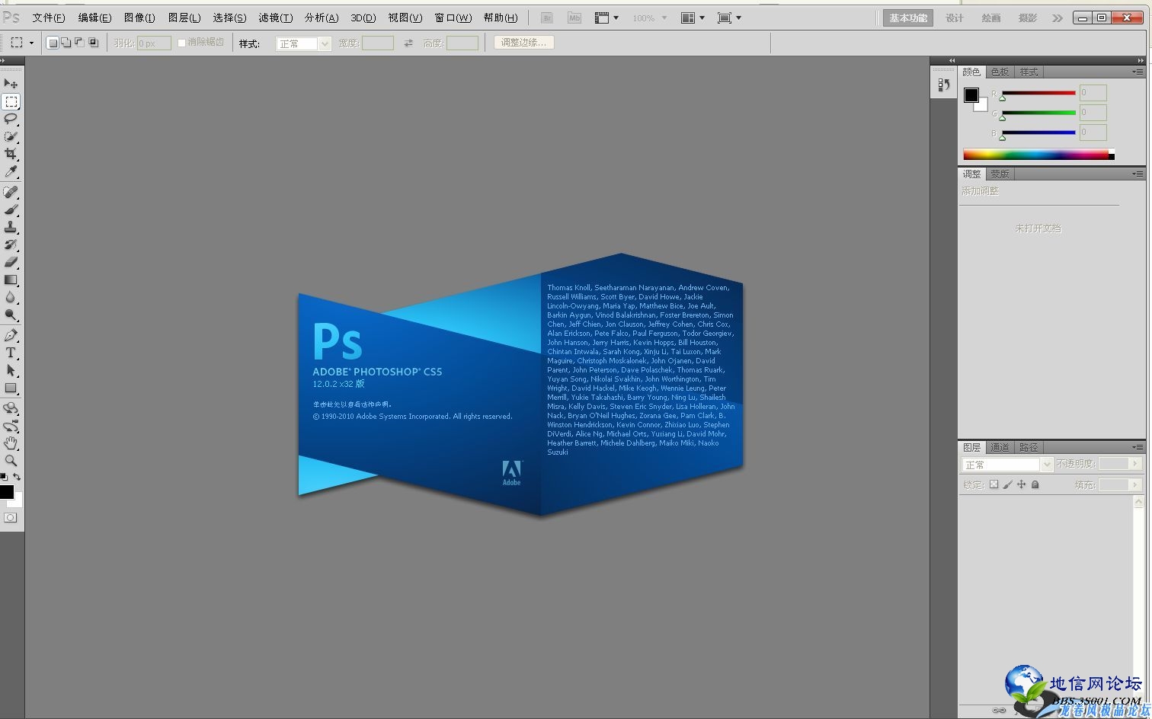Viewport: 1152px width, 719px height.
Task: Open the Arrange Documents dropdown
Action: click(x=693, y=18)
